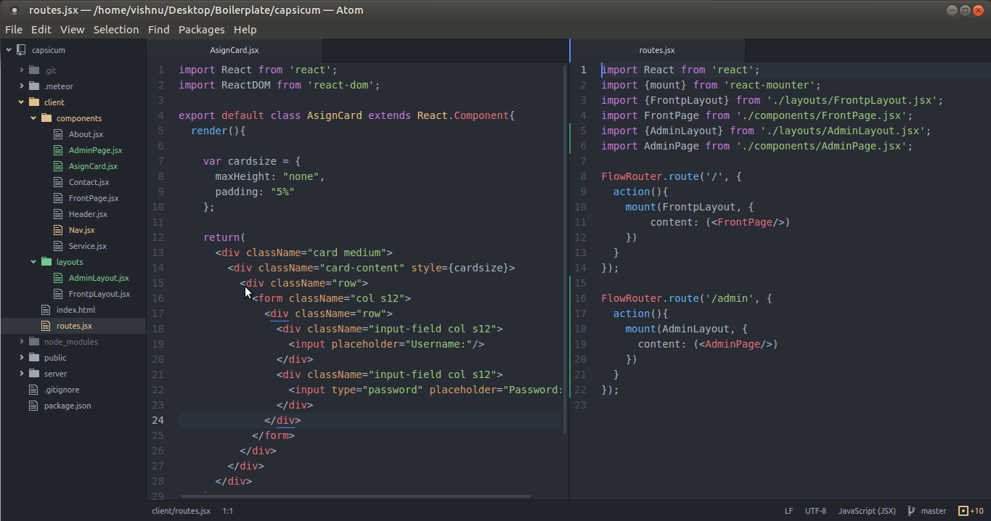This screenshot has width=991, height=521.
Task: Click line number 16 in routes.jsx gutter
Action: point(580,298)
